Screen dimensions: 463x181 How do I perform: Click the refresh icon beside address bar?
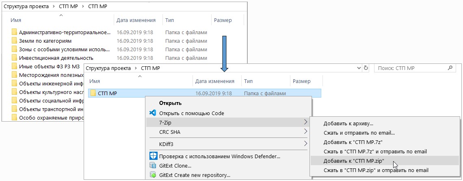pos(366,68)
